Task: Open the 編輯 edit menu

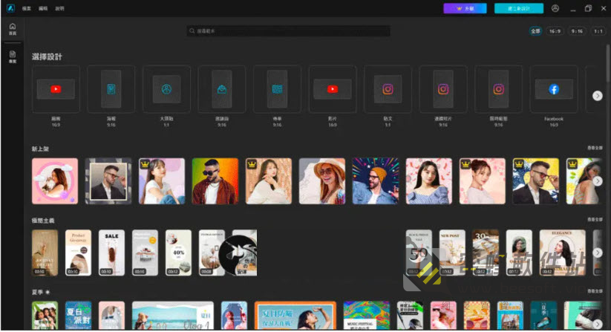Action: click(43, 8)
